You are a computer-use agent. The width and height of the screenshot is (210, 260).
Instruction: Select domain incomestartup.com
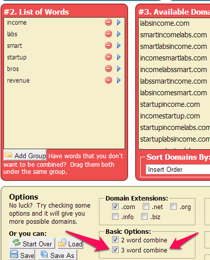pos(170,116)
